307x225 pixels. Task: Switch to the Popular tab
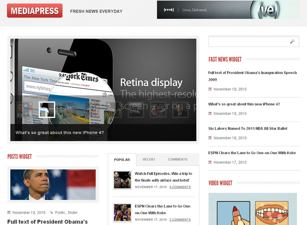(122, 160)
